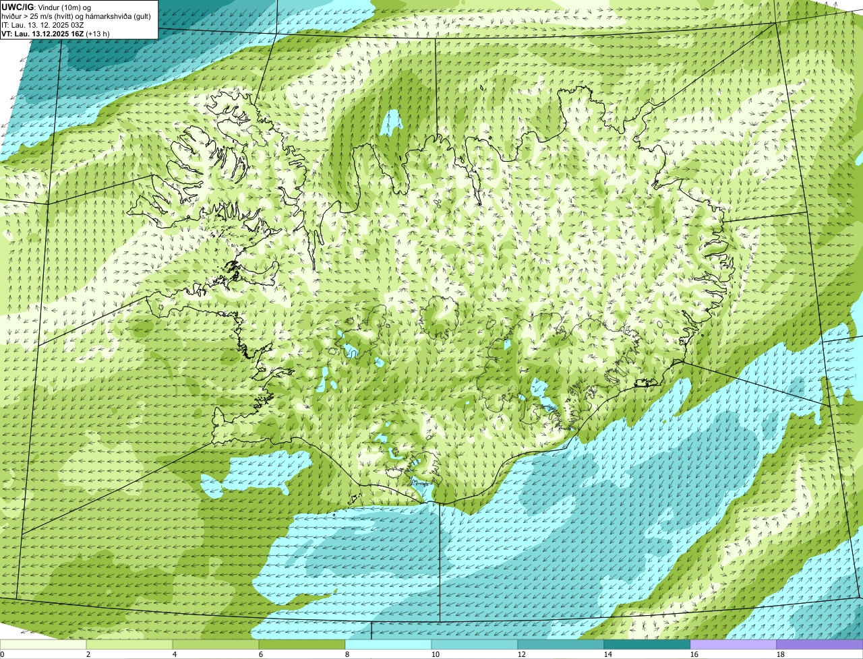Image resolution: width=863 pixels, height=659 pixels.
Task: Click the legend scale label '0'
Action: tap(2, 654)
